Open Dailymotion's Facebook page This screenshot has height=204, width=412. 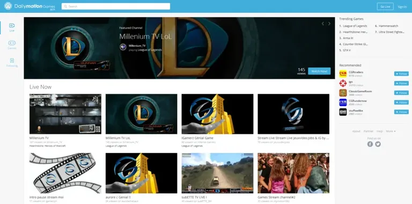coord(370,144)
